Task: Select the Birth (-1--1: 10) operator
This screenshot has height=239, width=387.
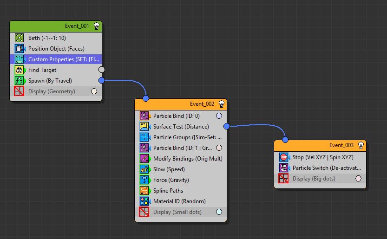Action: [56, 38]
